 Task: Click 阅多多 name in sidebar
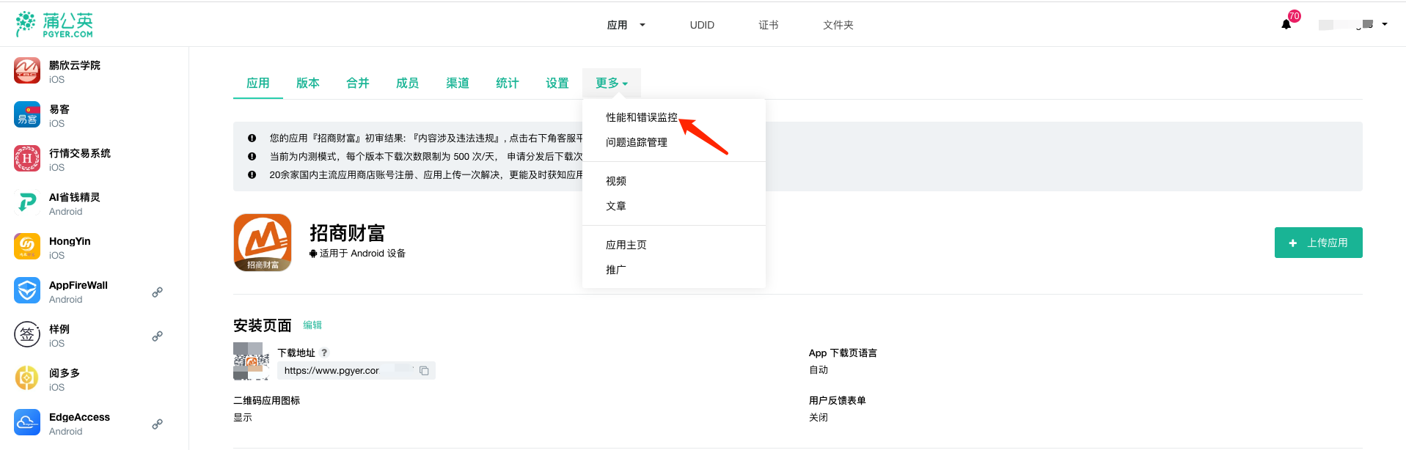coord(65,373)
